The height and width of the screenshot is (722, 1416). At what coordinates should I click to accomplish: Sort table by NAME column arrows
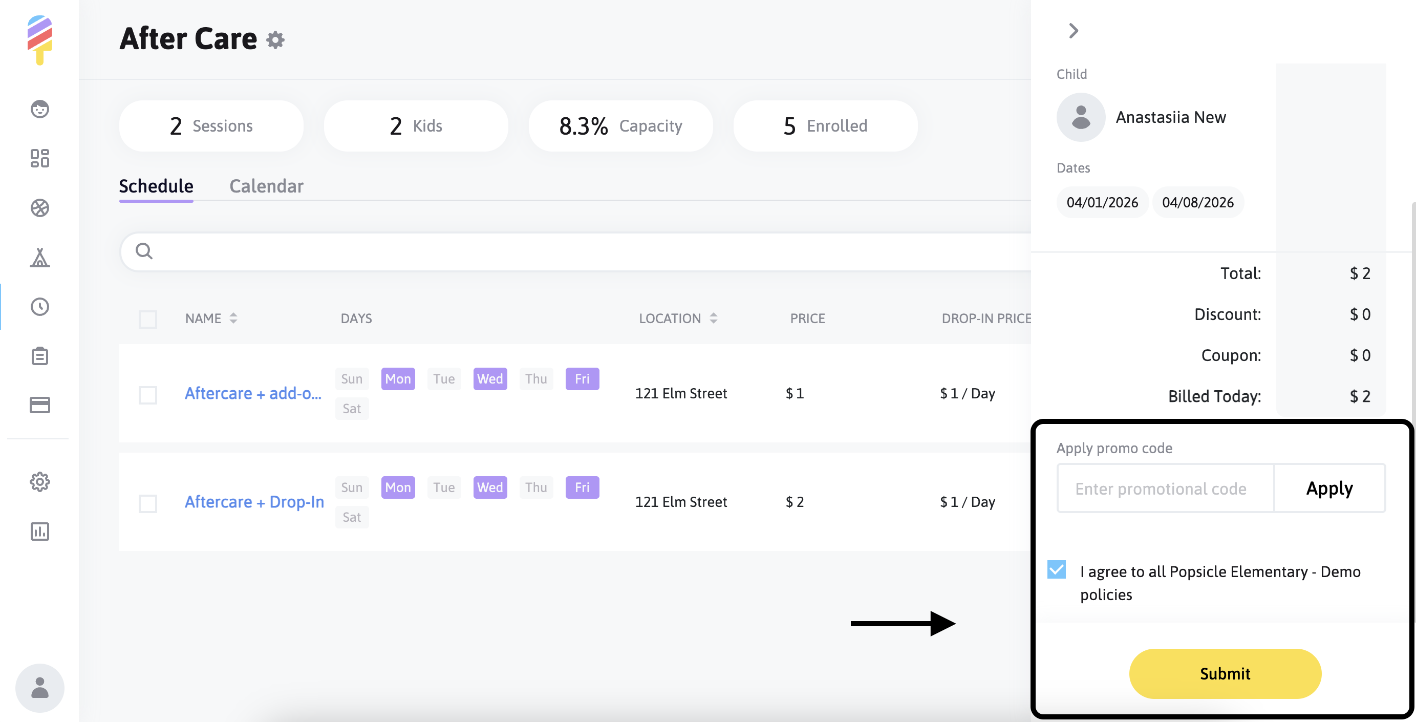[233, 318]
